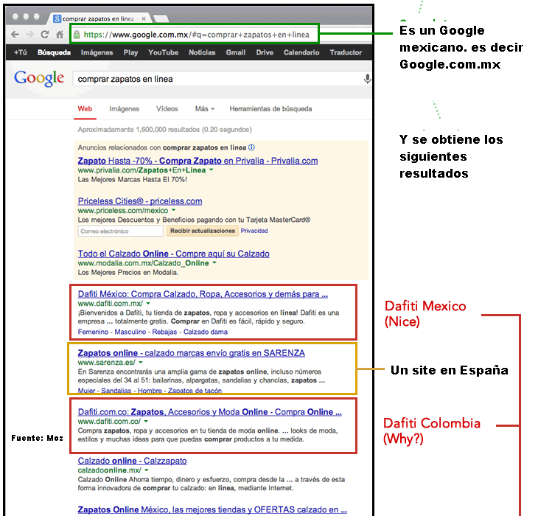Open +Tú in the black bar
This screenshot has width=538, height=516.
pos(20,52)
